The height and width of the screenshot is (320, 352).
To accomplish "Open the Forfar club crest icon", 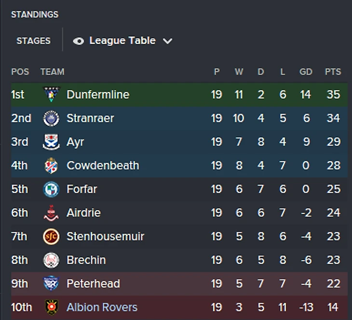I will tap(51, 189).
